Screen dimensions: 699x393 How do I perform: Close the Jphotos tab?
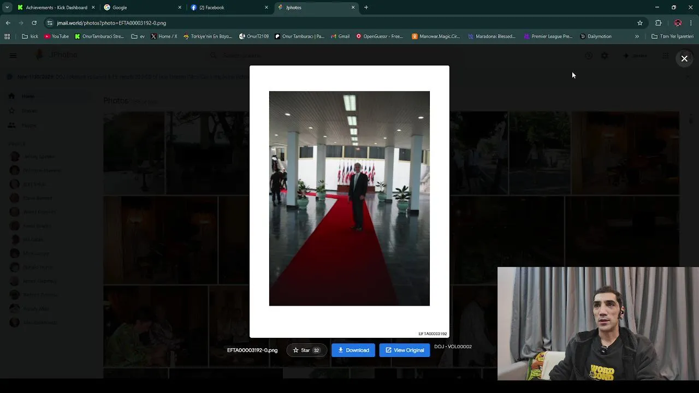[353, 8]
